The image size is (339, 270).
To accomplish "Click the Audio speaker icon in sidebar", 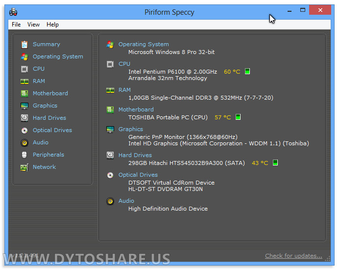I will click(24, 143).
